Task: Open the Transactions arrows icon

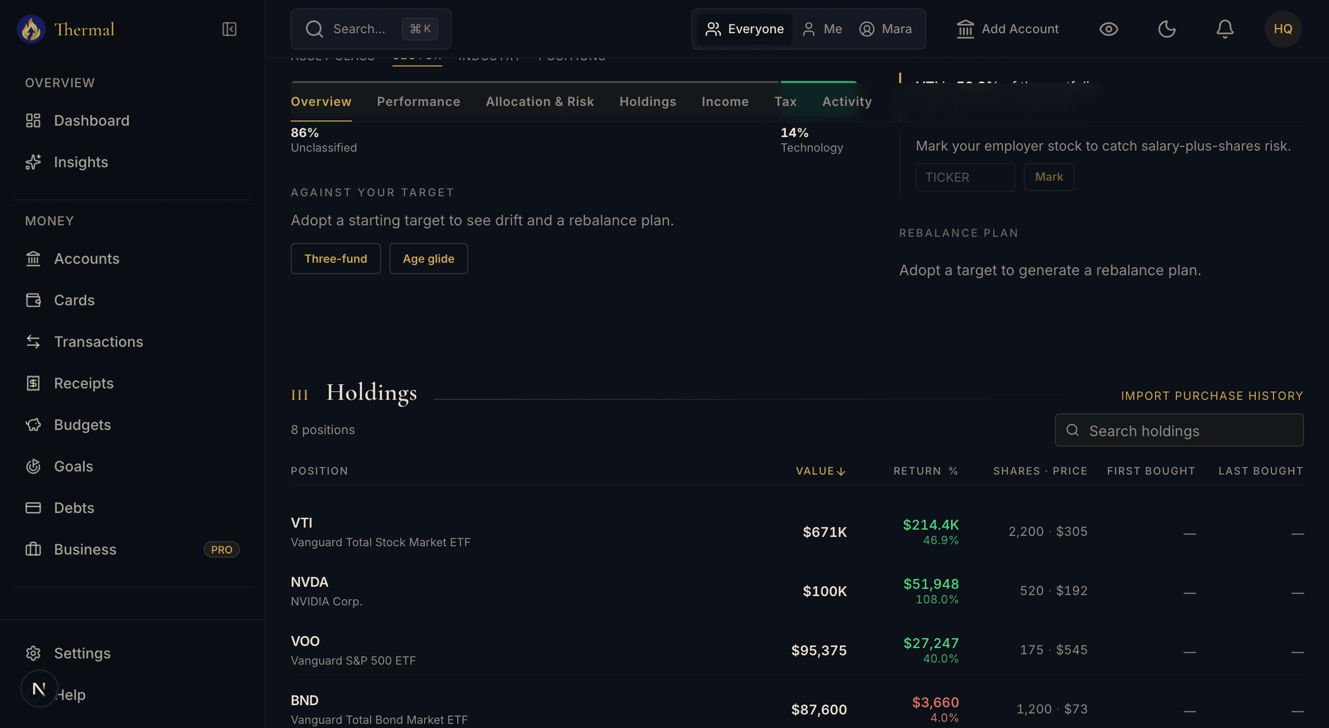Action: click(x=33, y=342)
